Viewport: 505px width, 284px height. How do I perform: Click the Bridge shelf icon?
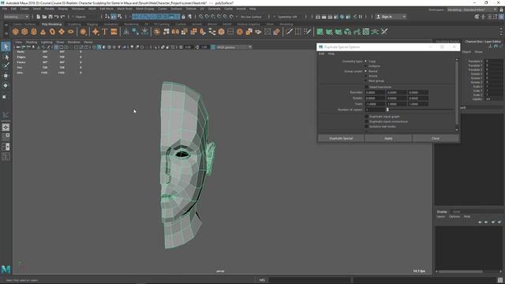(x=212, y=32)
